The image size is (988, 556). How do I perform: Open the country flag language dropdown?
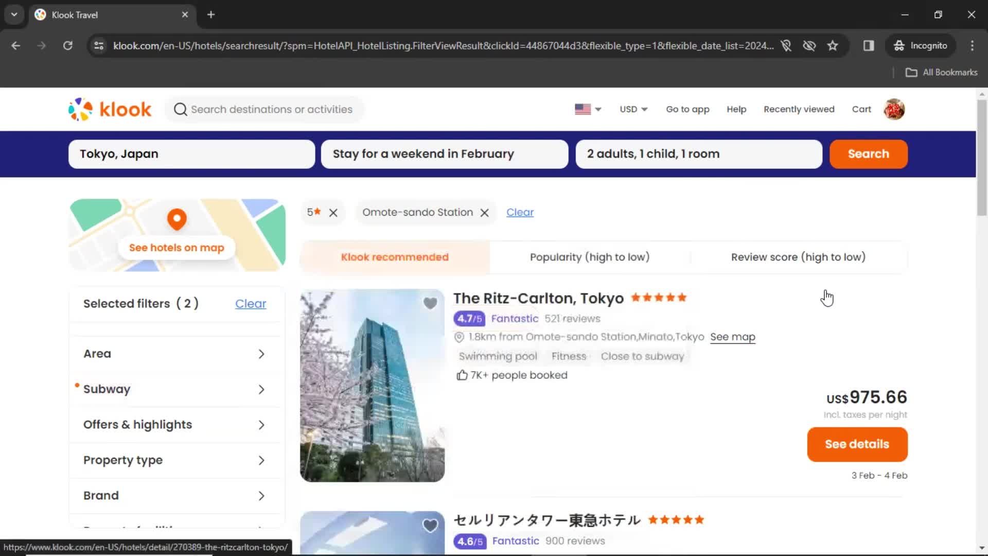click(588, 109)
